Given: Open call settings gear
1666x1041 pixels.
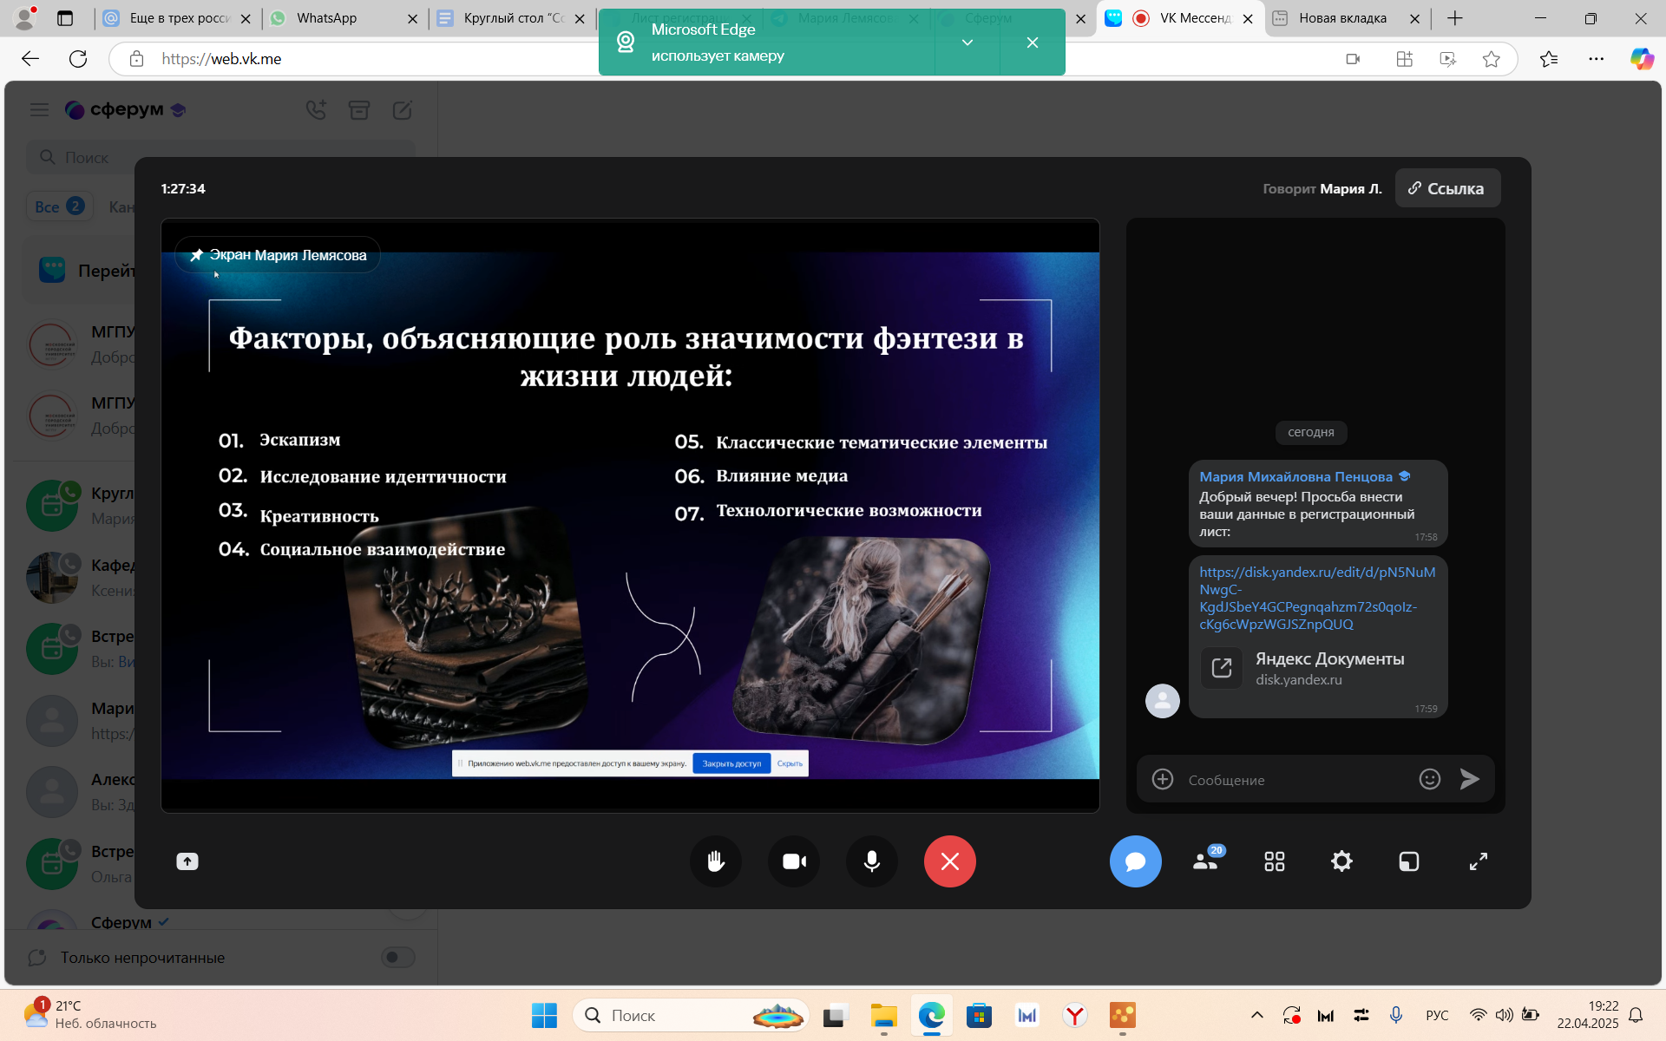Looking at the screenshot, I should coord(1341,861).
